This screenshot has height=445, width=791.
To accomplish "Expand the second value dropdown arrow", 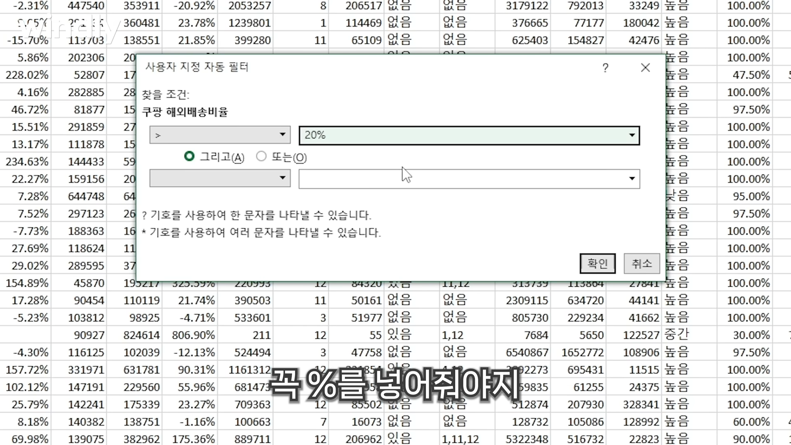I will coord(632,179).
